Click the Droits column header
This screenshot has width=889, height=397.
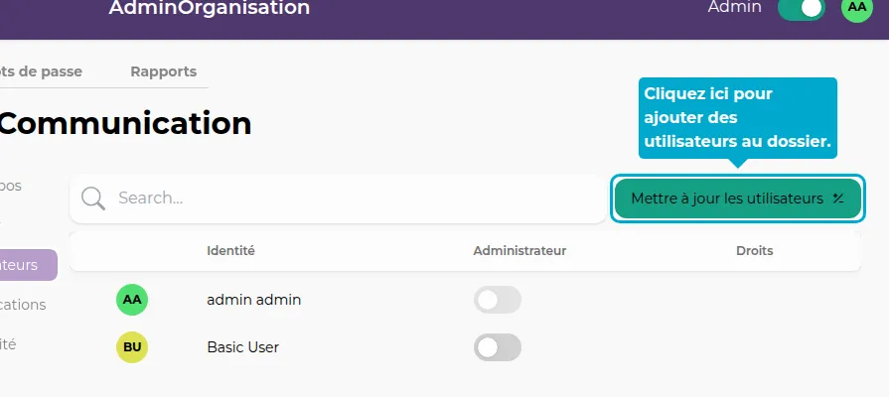[x=754, y=251]
